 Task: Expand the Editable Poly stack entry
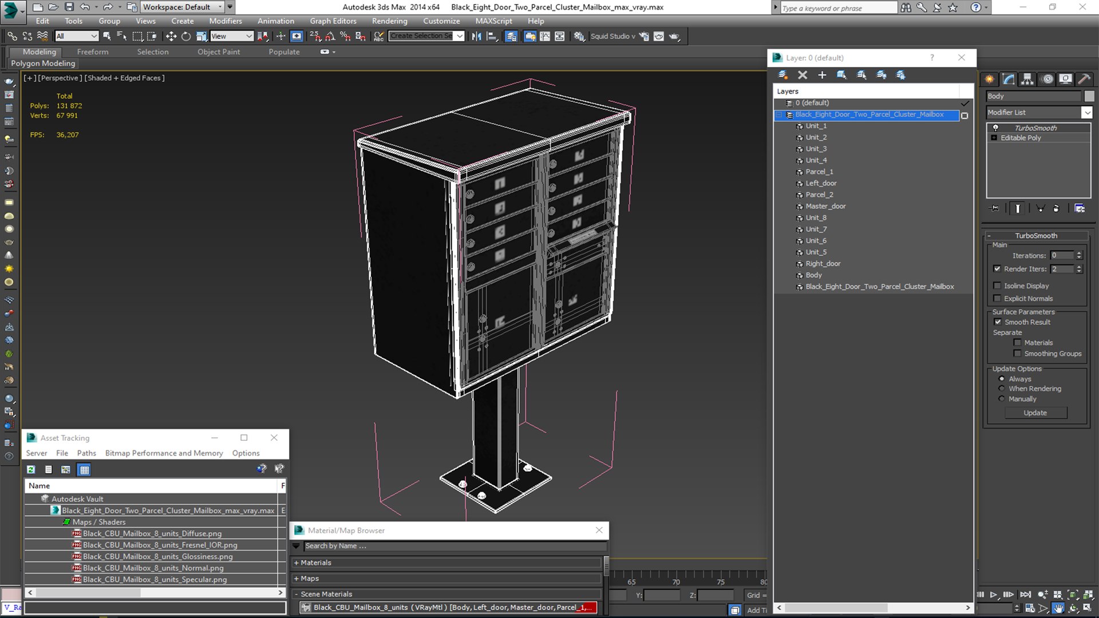tap(994, 138)
